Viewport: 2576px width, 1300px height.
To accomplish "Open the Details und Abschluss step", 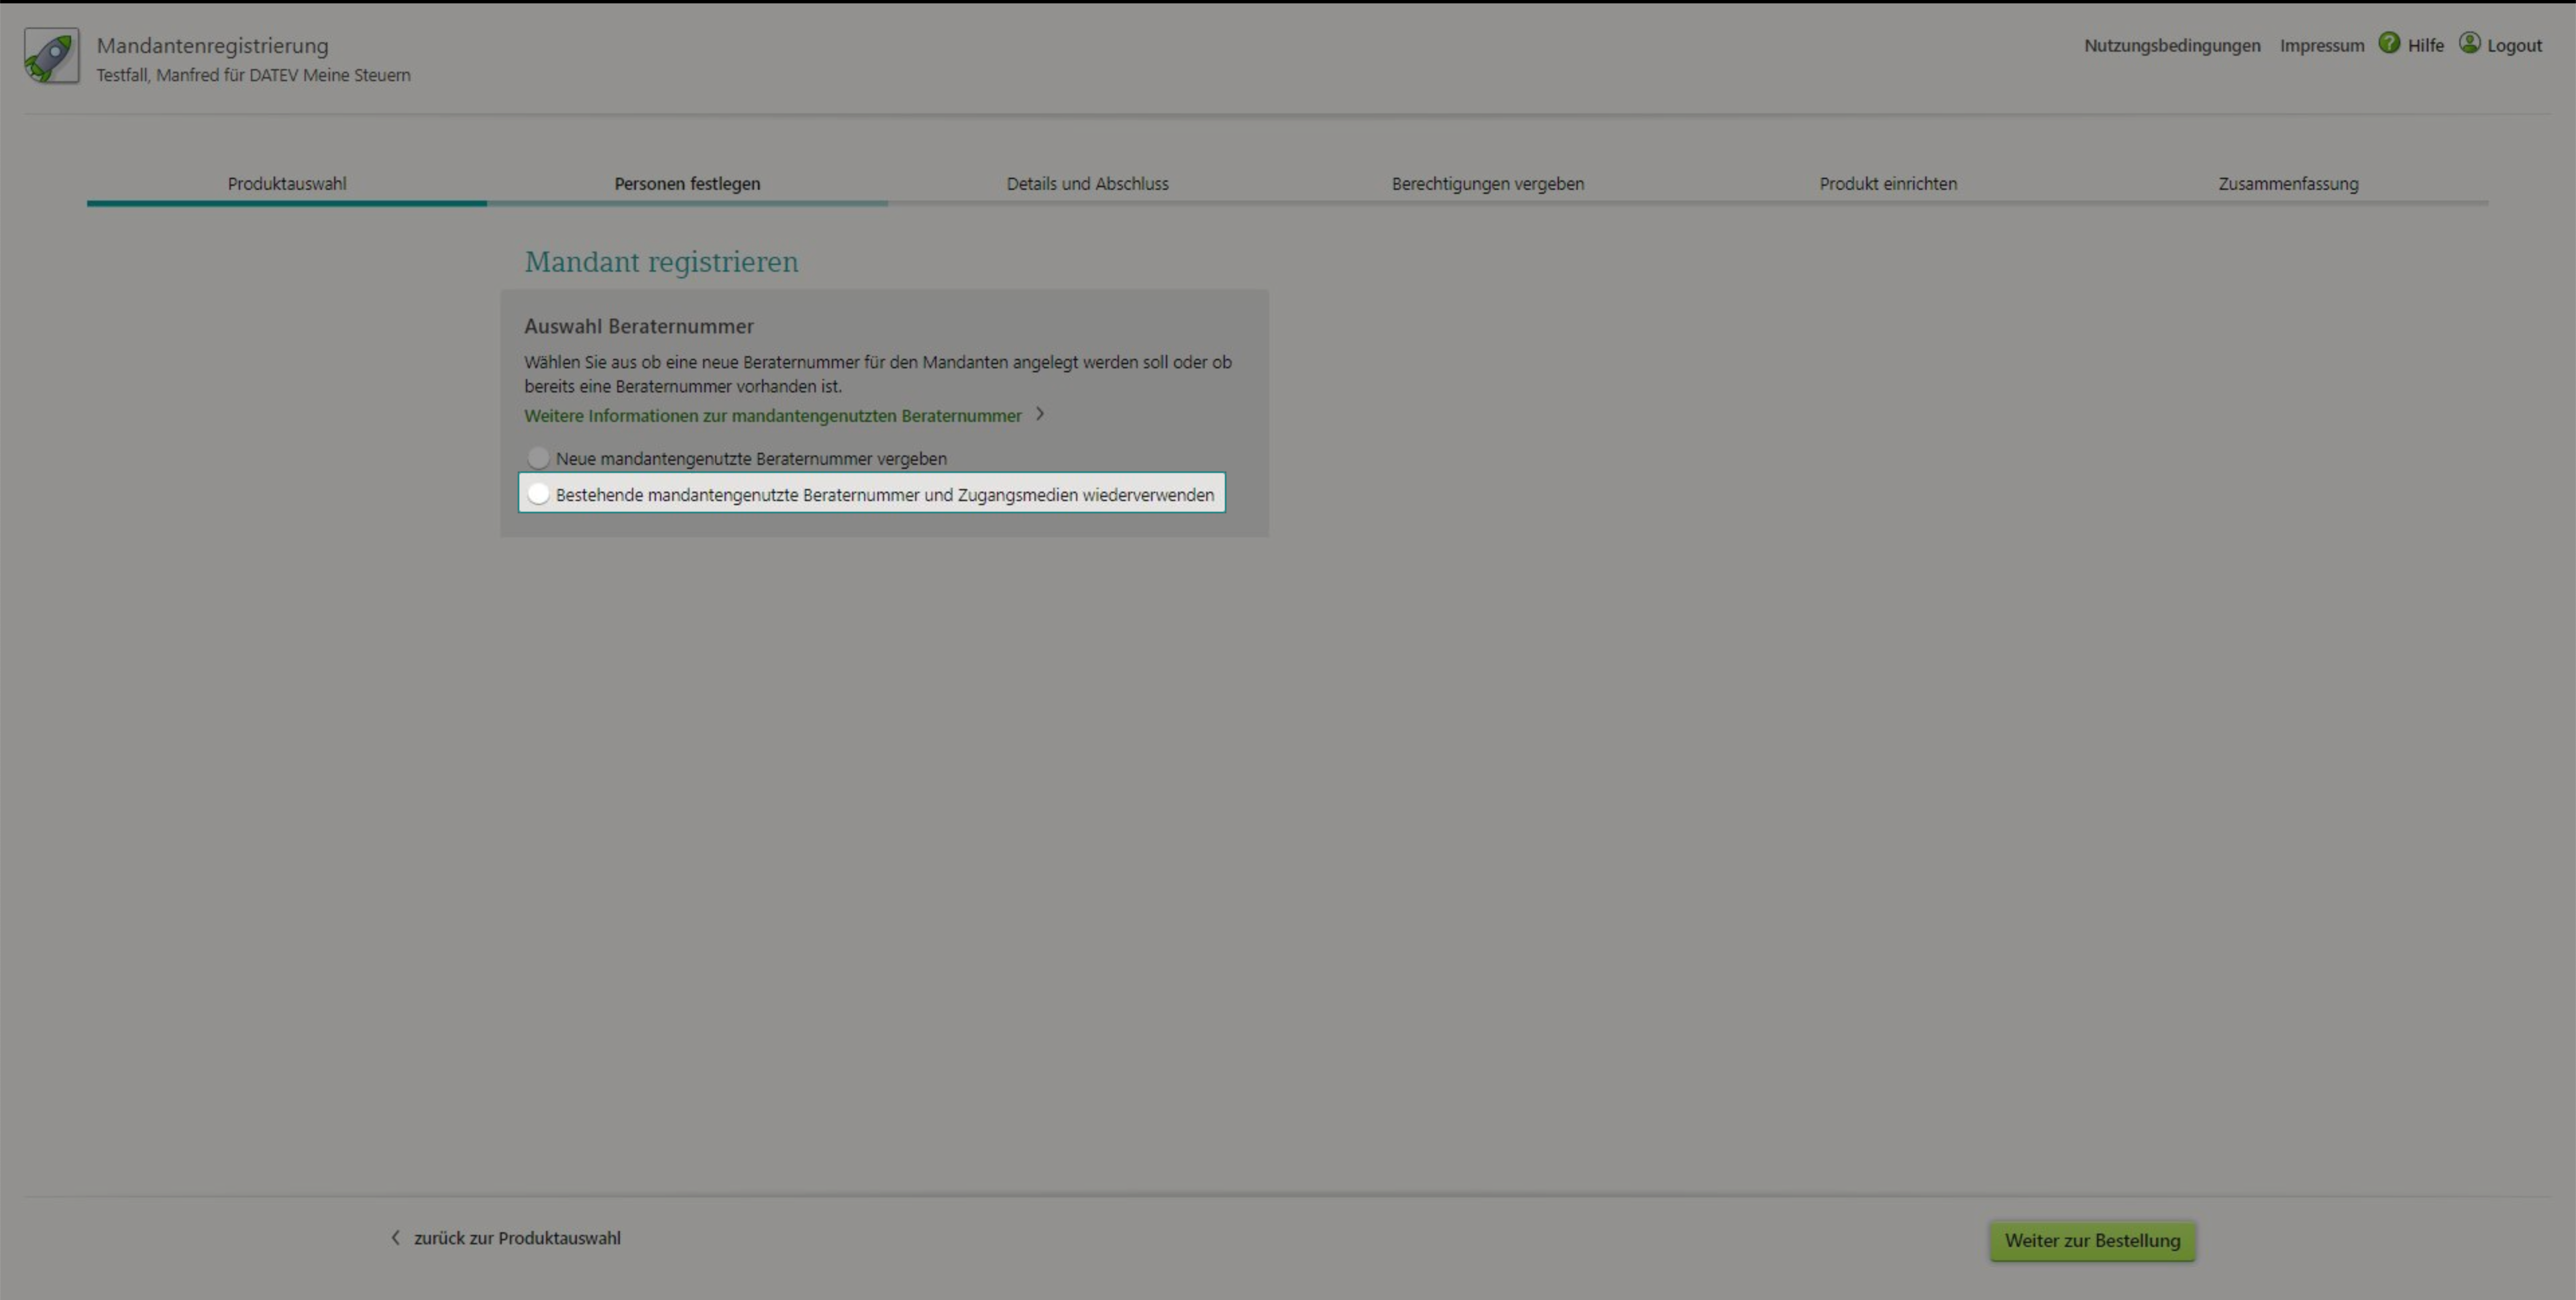I will pyautogui.click(x=1087, y=184).
